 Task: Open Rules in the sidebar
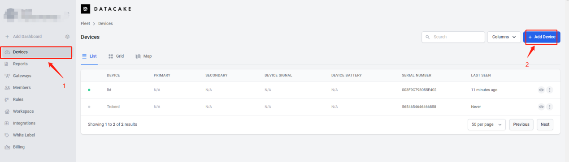coord(37,99)
